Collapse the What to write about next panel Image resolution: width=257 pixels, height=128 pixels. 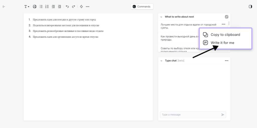[x=161, y=17]
